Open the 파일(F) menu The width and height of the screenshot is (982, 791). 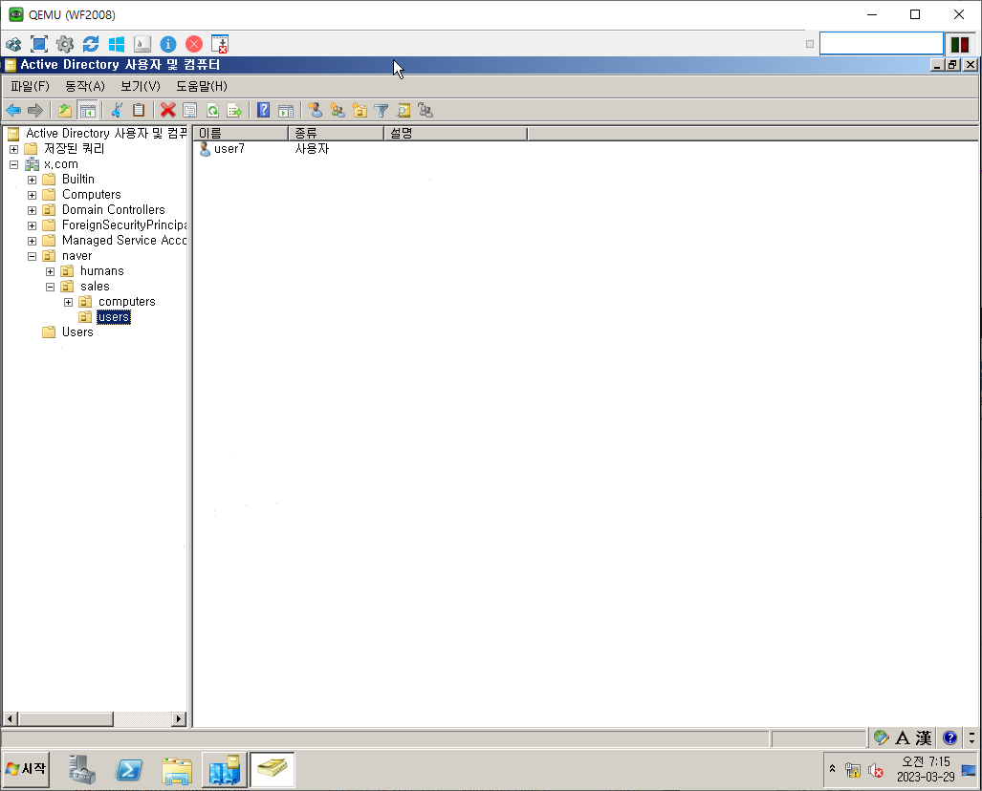[x=30, y=86]
